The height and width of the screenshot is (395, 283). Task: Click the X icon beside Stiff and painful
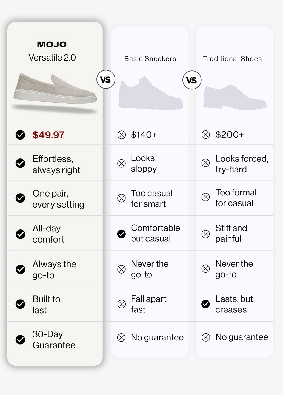(205, 234)
